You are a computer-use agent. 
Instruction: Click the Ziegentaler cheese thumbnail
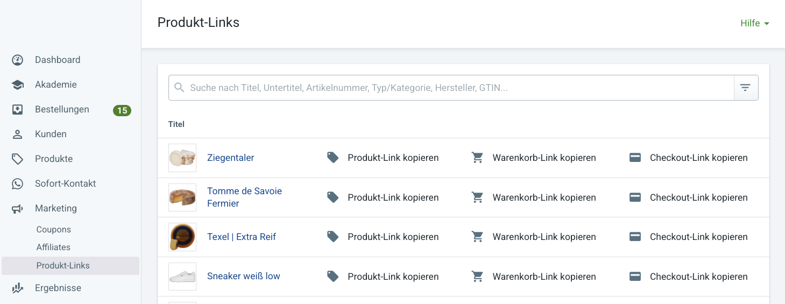[182, 158]
